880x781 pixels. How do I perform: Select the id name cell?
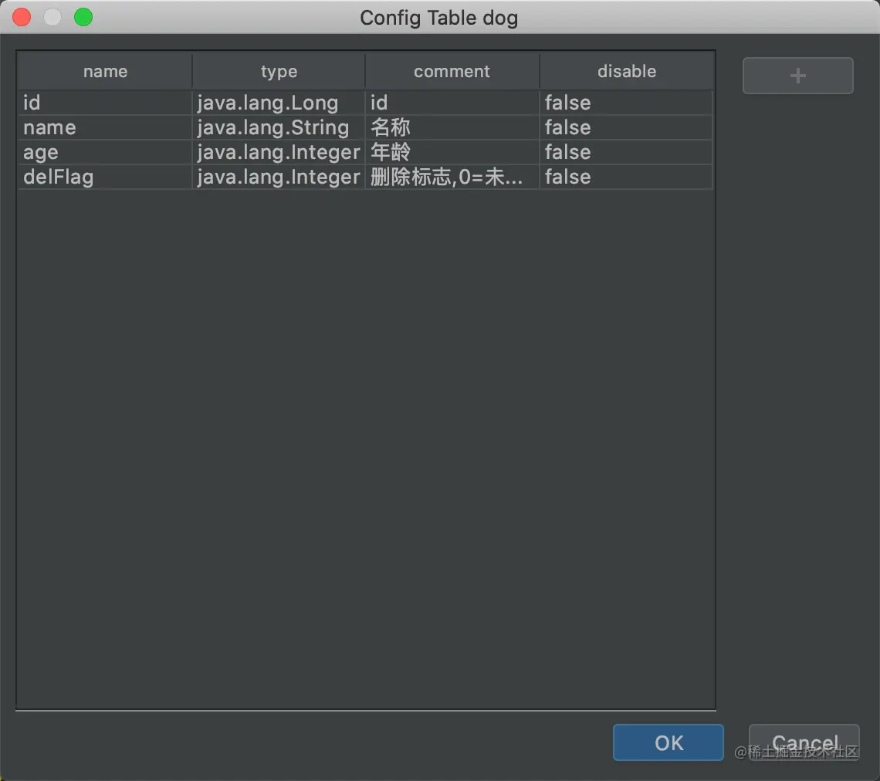[105, 103]
